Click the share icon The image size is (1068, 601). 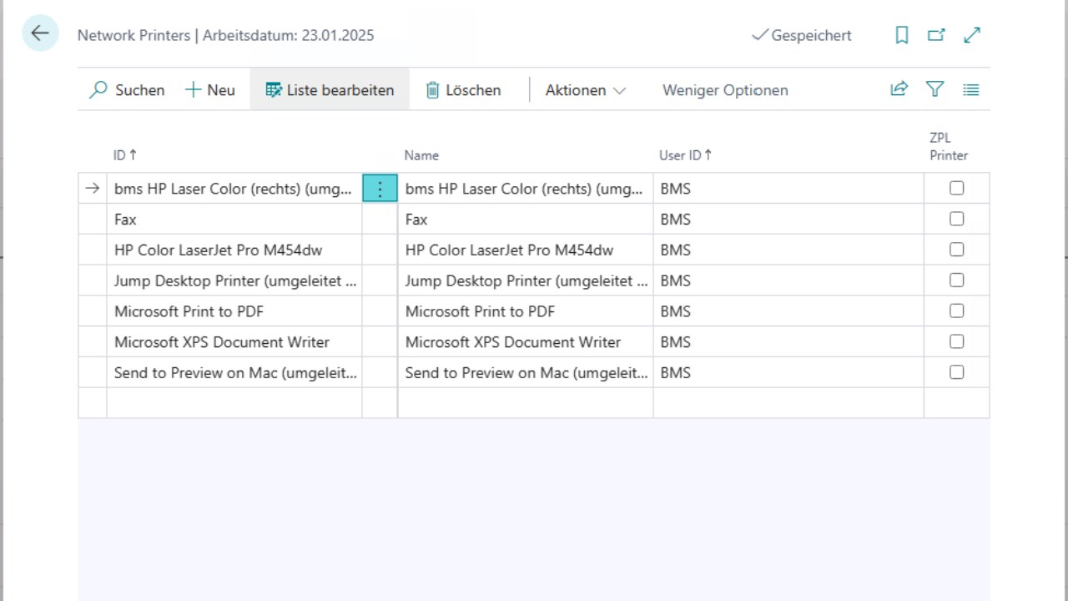[x=899, y=89]
